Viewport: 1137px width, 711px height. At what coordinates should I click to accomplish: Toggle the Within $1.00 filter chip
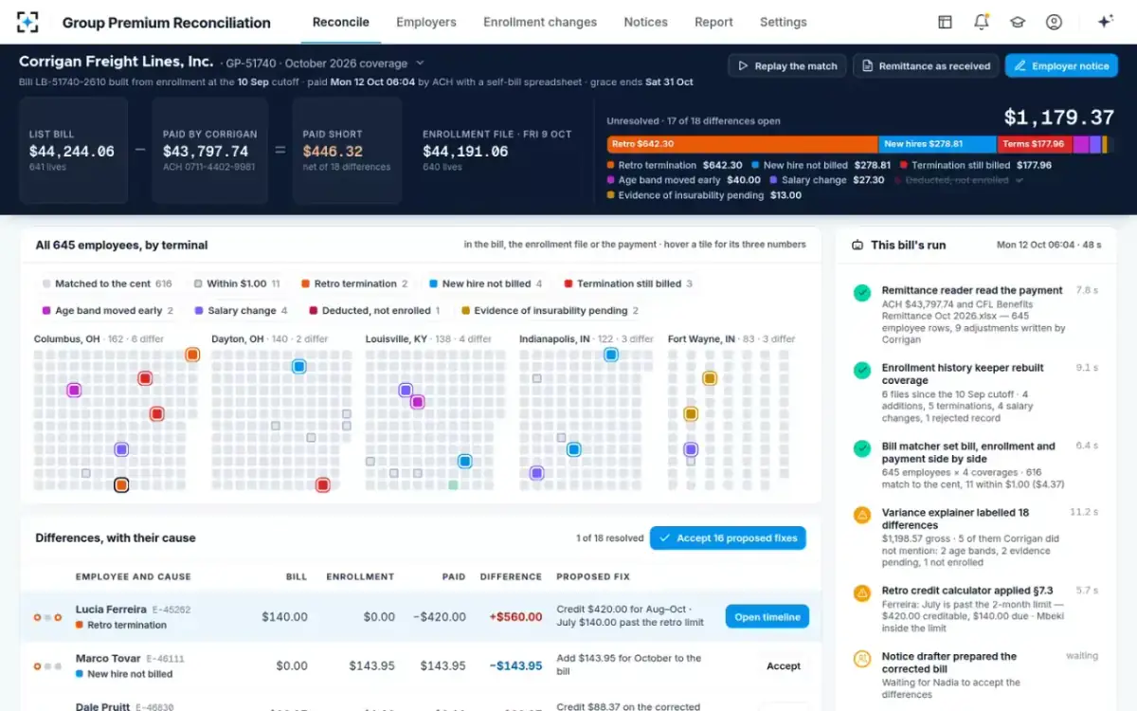(x=237, y=283)
